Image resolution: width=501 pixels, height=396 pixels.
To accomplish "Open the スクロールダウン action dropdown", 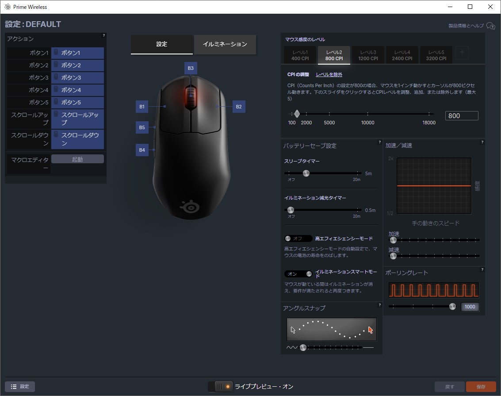I will [x=78, y=139].
